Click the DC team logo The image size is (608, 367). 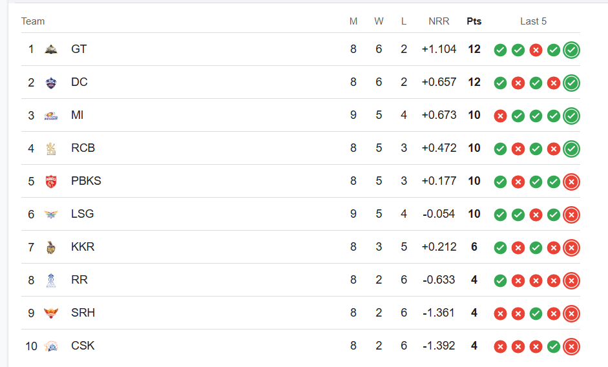51,83
